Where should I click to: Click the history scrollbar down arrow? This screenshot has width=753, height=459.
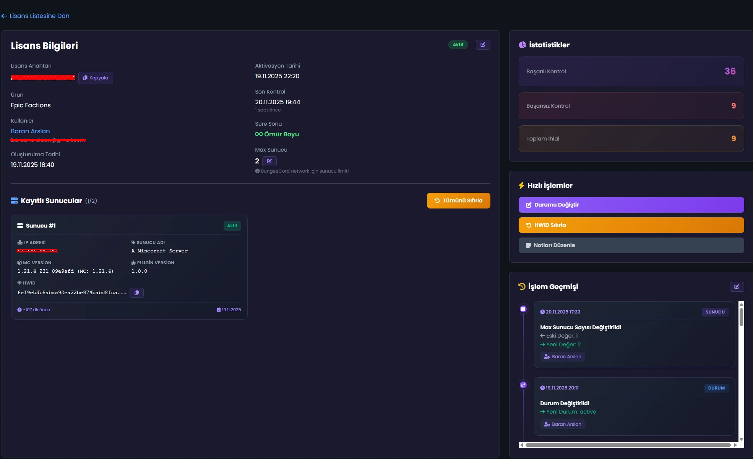[741, 440]
